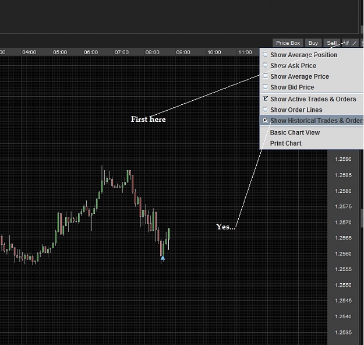
Task: Click the 1.2560 price level
Action: tap(343, 254)
